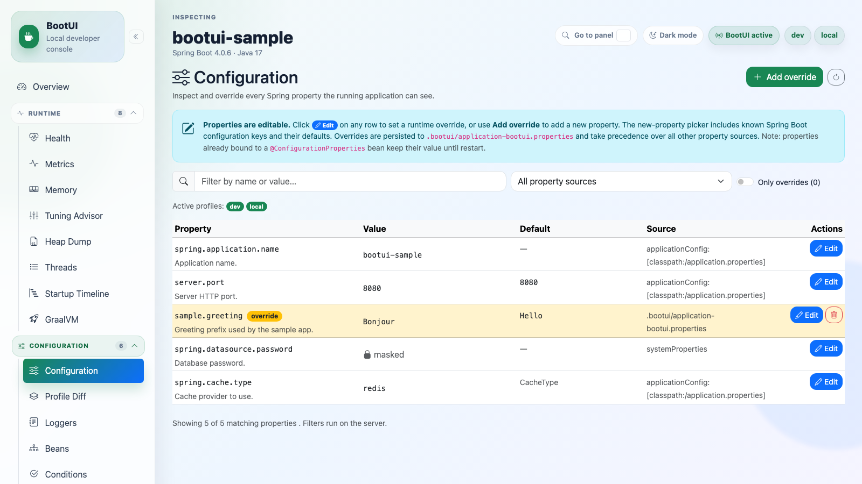
Task: Collapse the RUNTIME section
Action: pyautogui.click(x=78, y=113)
